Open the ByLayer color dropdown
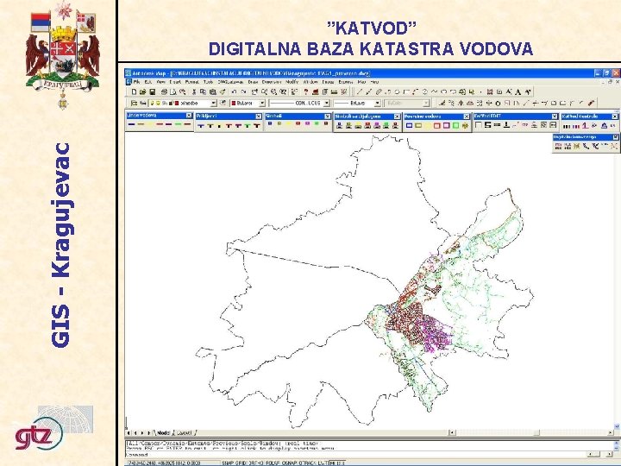 (x=262, y=103)
